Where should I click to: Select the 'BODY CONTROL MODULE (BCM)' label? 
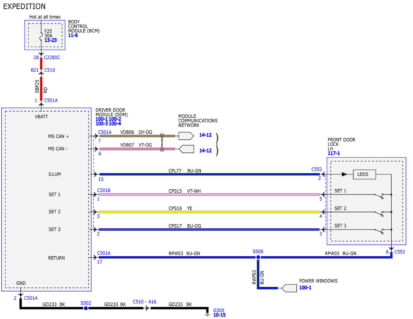84,26
